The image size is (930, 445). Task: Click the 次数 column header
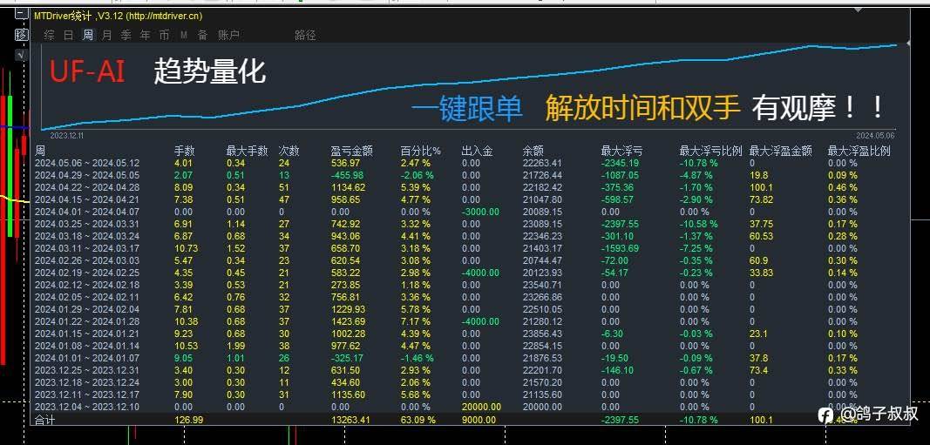(289, 152)
